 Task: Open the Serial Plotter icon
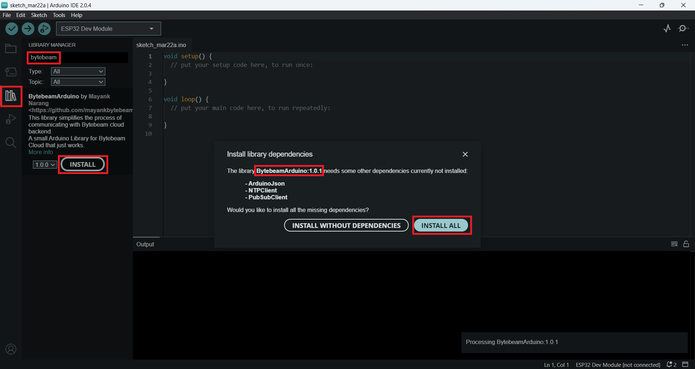[667, 28]
